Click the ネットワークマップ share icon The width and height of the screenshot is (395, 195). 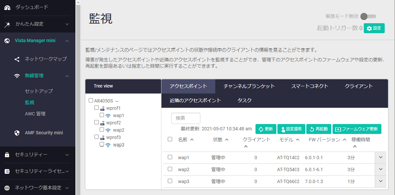coord(17,59)
